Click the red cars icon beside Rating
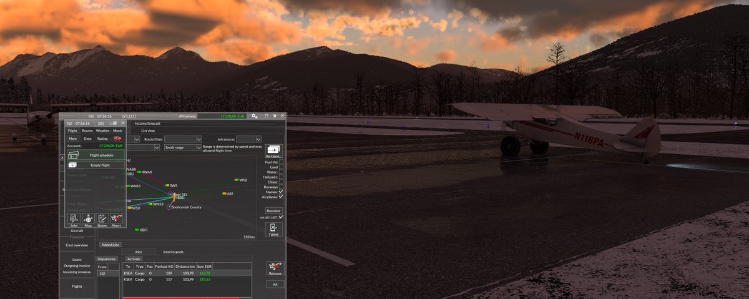 tap(117, 139)
